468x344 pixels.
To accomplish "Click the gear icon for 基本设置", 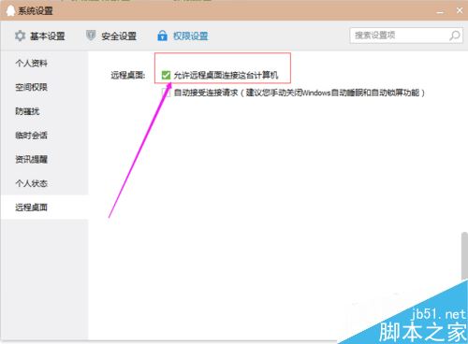I will coord(20,36).
